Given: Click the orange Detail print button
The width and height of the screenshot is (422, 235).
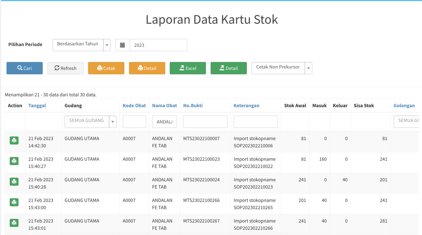Looking at the screenshot, I should tap(147, 68).
